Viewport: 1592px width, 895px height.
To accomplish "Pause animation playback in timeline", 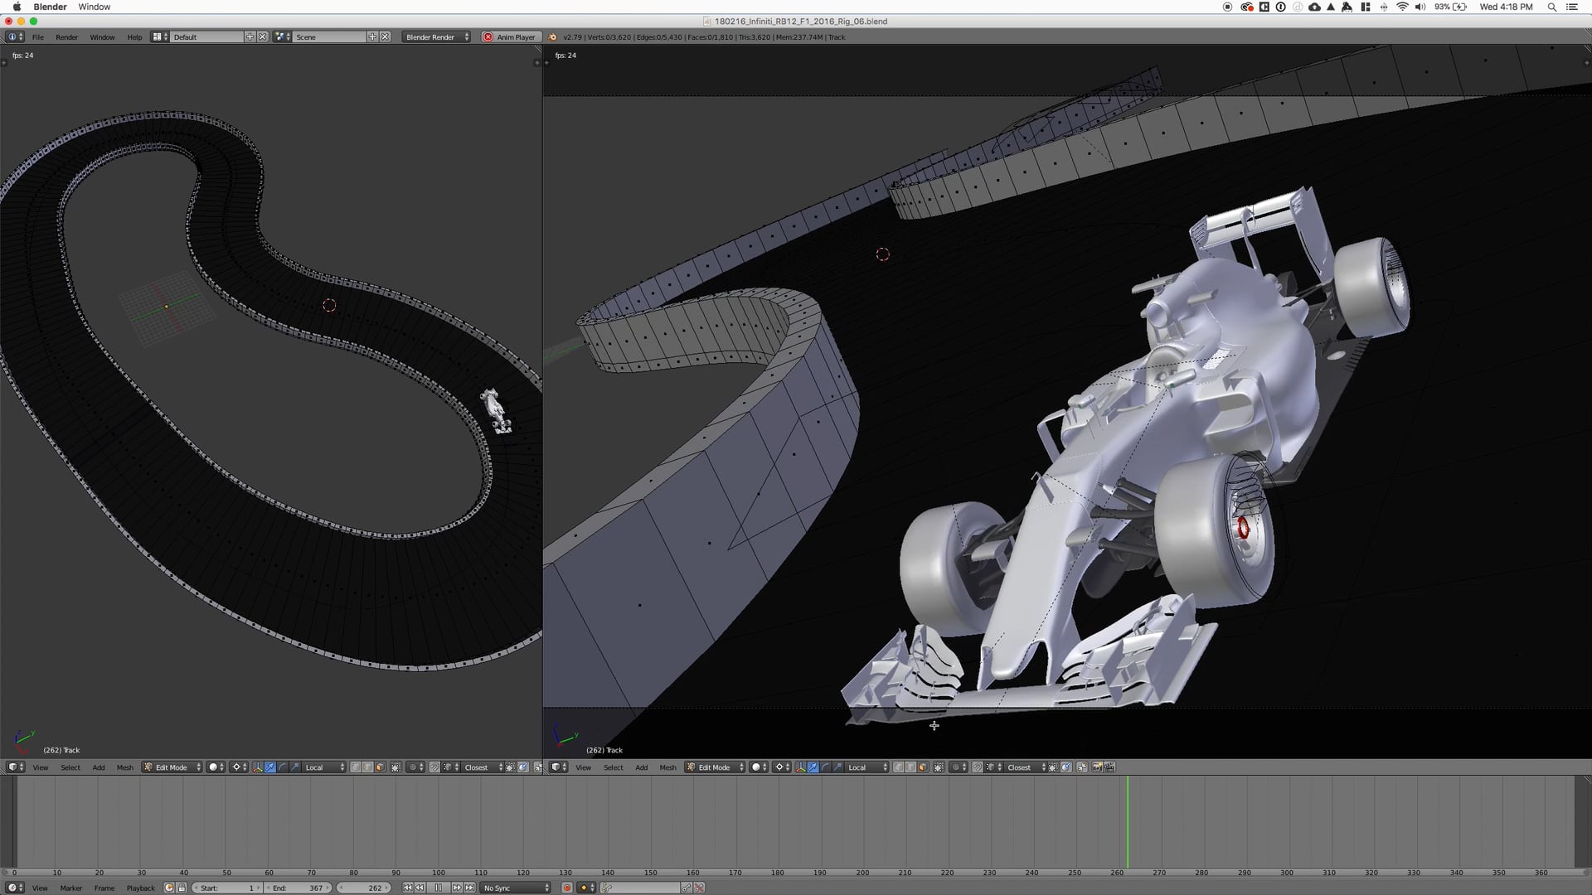I will click(x=439, y=888).
